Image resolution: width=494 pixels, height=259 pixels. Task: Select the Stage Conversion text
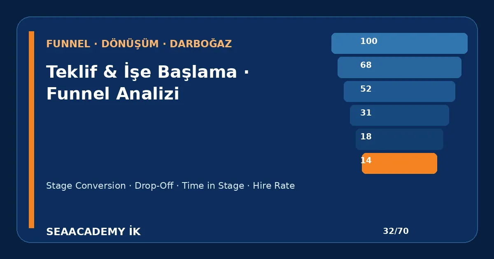pos(86,186)
